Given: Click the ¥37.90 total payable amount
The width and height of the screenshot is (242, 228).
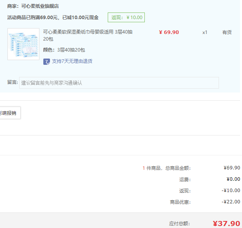Looking at the screenshot, I should (226, 223).
